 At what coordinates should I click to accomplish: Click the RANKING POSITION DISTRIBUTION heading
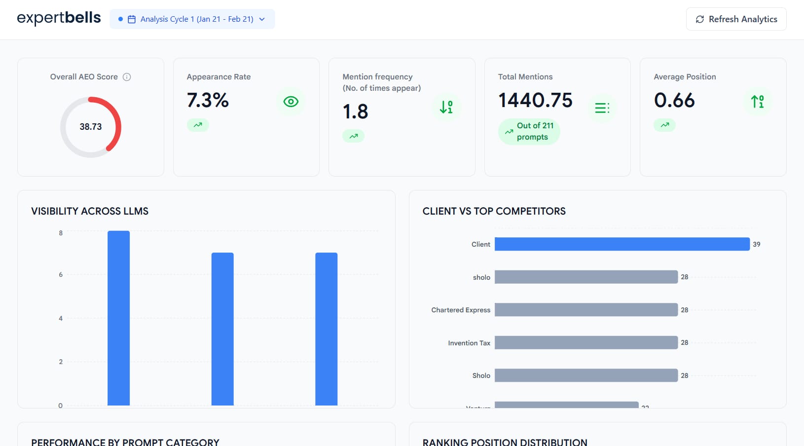[x=505, y=442]
